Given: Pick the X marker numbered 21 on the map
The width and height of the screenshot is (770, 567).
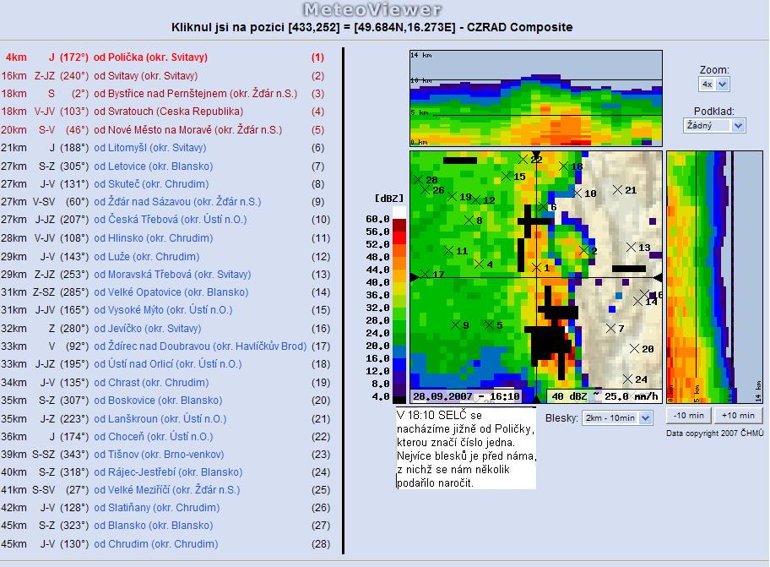Looking at the screenshot, I should pyautogui.click(x=618, y=189).
